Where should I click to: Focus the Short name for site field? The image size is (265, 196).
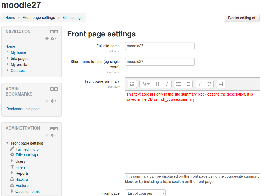160,62
